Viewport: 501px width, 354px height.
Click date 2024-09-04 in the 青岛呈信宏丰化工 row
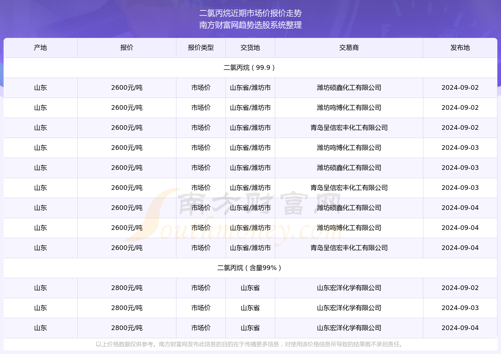tap(460, 248)
